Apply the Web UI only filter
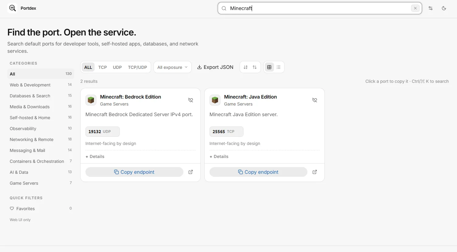The image size is (457, 252). coord(20,220)
